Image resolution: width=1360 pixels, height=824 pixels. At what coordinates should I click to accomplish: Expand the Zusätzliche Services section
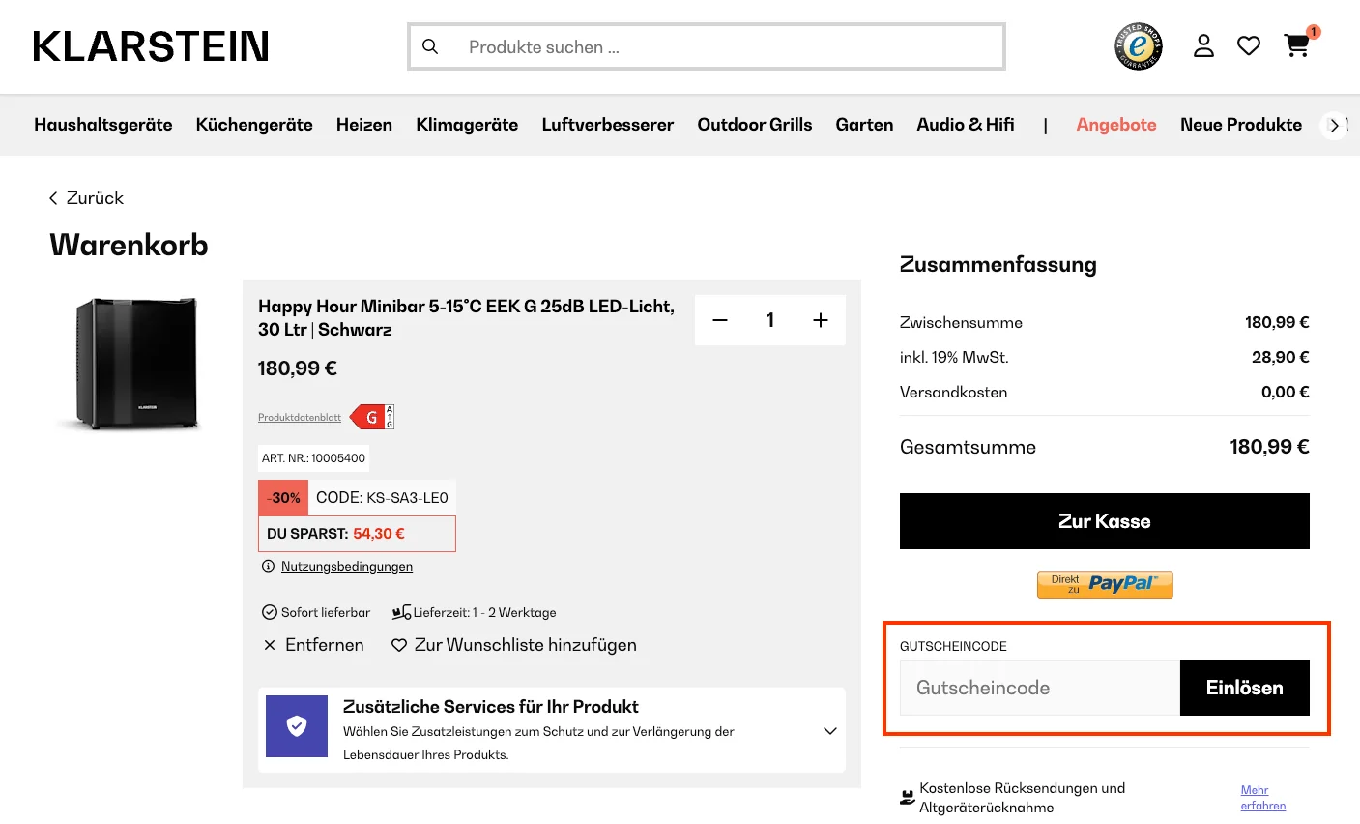coord(829,731)
